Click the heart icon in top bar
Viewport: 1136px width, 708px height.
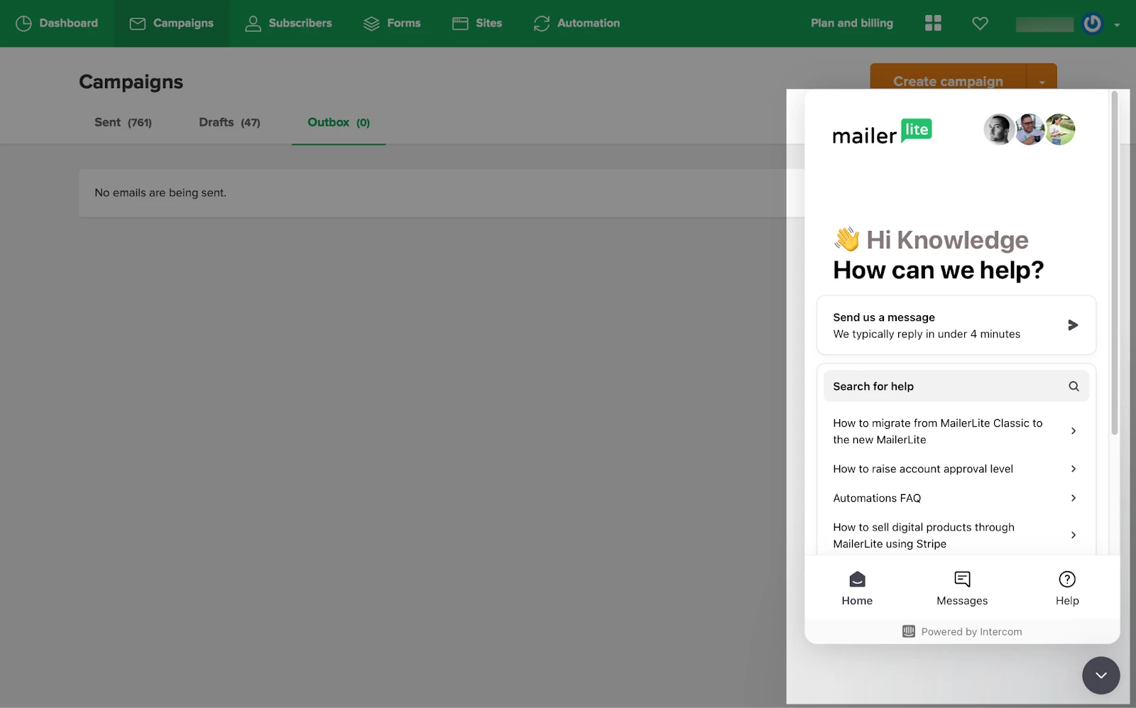click(x=980, y=23)
